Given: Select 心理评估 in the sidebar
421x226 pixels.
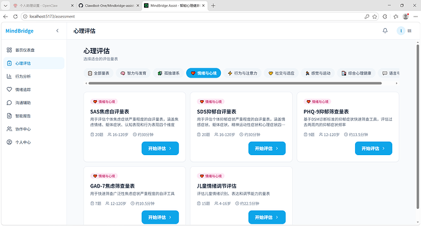Looking at the screenshot, I should 34,63.
